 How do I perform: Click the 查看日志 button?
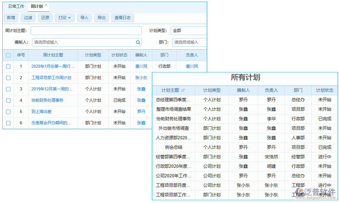123,18
